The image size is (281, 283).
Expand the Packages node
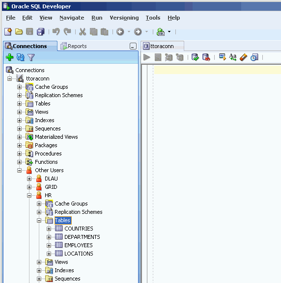point(19,145)
